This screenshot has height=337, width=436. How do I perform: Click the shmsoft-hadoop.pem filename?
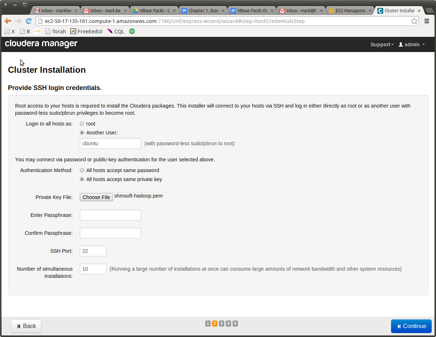[138, 196]
